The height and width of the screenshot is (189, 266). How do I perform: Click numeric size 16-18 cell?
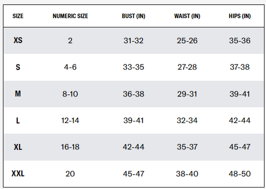coord(70,147)
